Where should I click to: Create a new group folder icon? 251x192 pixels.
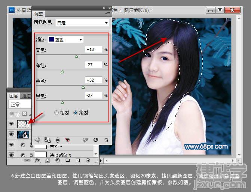click(68, 160)
